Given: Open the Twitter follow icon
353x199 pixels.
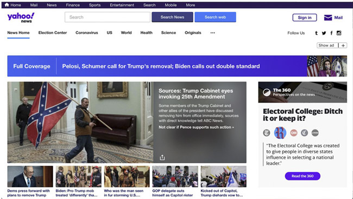Looking at the screenshot, I should 324,33.
